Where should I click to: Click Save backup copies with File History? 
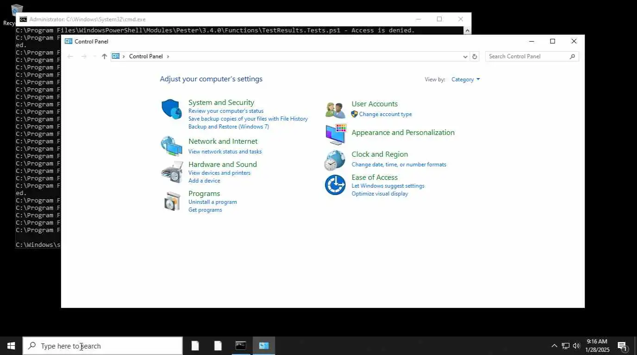(x=248, y=119)
